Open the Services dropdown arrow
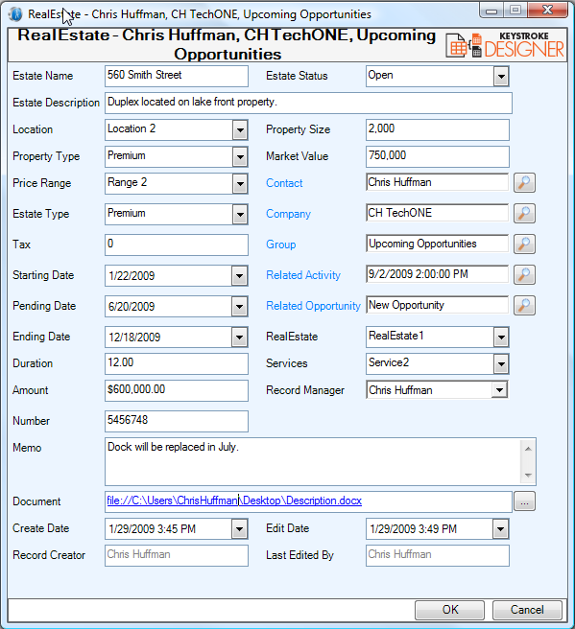This screenshot has height=629, width=575. (501, 363)
